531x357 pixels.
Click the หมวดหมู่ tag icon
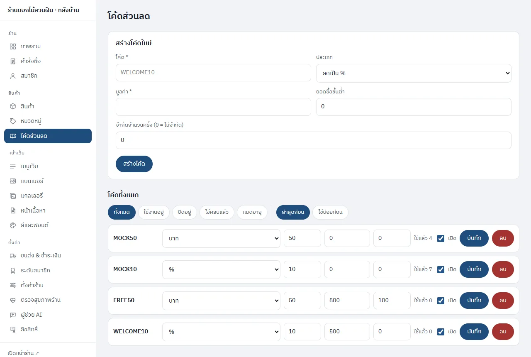pos(13,121)
